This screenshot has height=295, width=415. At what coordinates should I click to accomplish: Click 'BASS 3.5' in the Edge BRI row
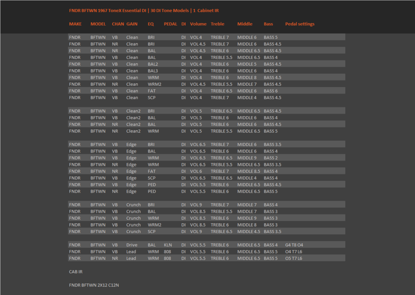(x=272, y=144)
